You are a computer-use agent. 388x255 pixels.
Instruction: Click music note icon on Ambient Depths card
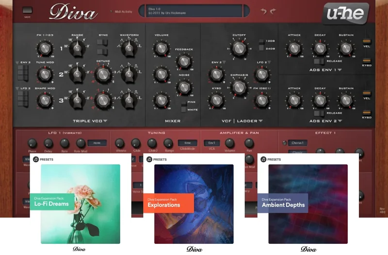click(x=263, y=159)
